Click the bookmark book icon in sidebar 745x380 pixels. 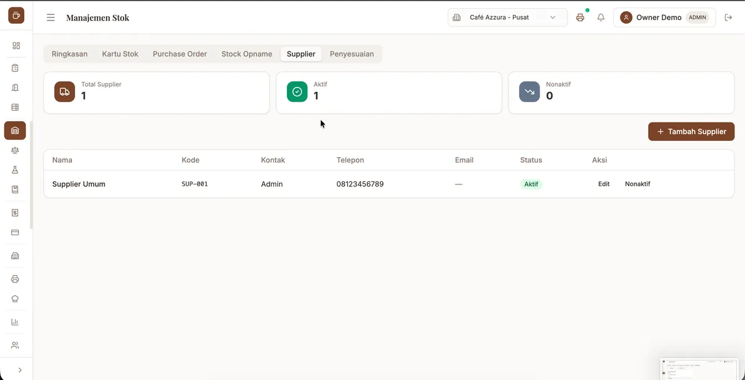coord(16,189)
